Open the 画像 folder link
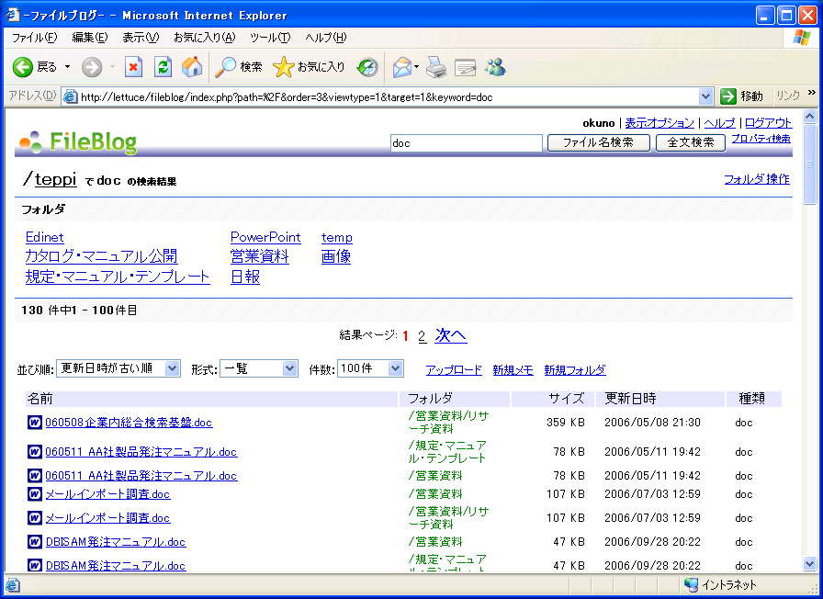 tap(336, 256)
